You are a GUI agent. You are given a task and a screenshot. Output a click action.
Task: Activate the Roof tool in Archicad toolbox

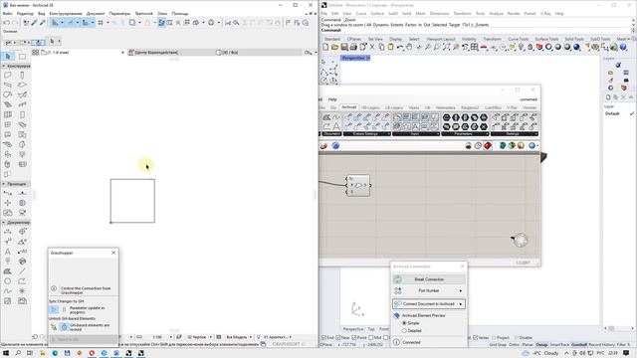[x=8, y=94]
